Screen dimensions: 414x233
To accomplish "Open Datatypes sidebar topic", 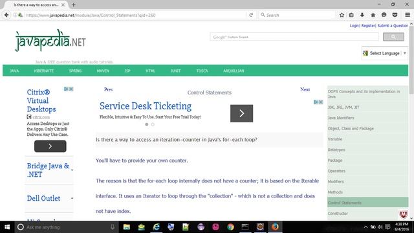I will 336,150.
